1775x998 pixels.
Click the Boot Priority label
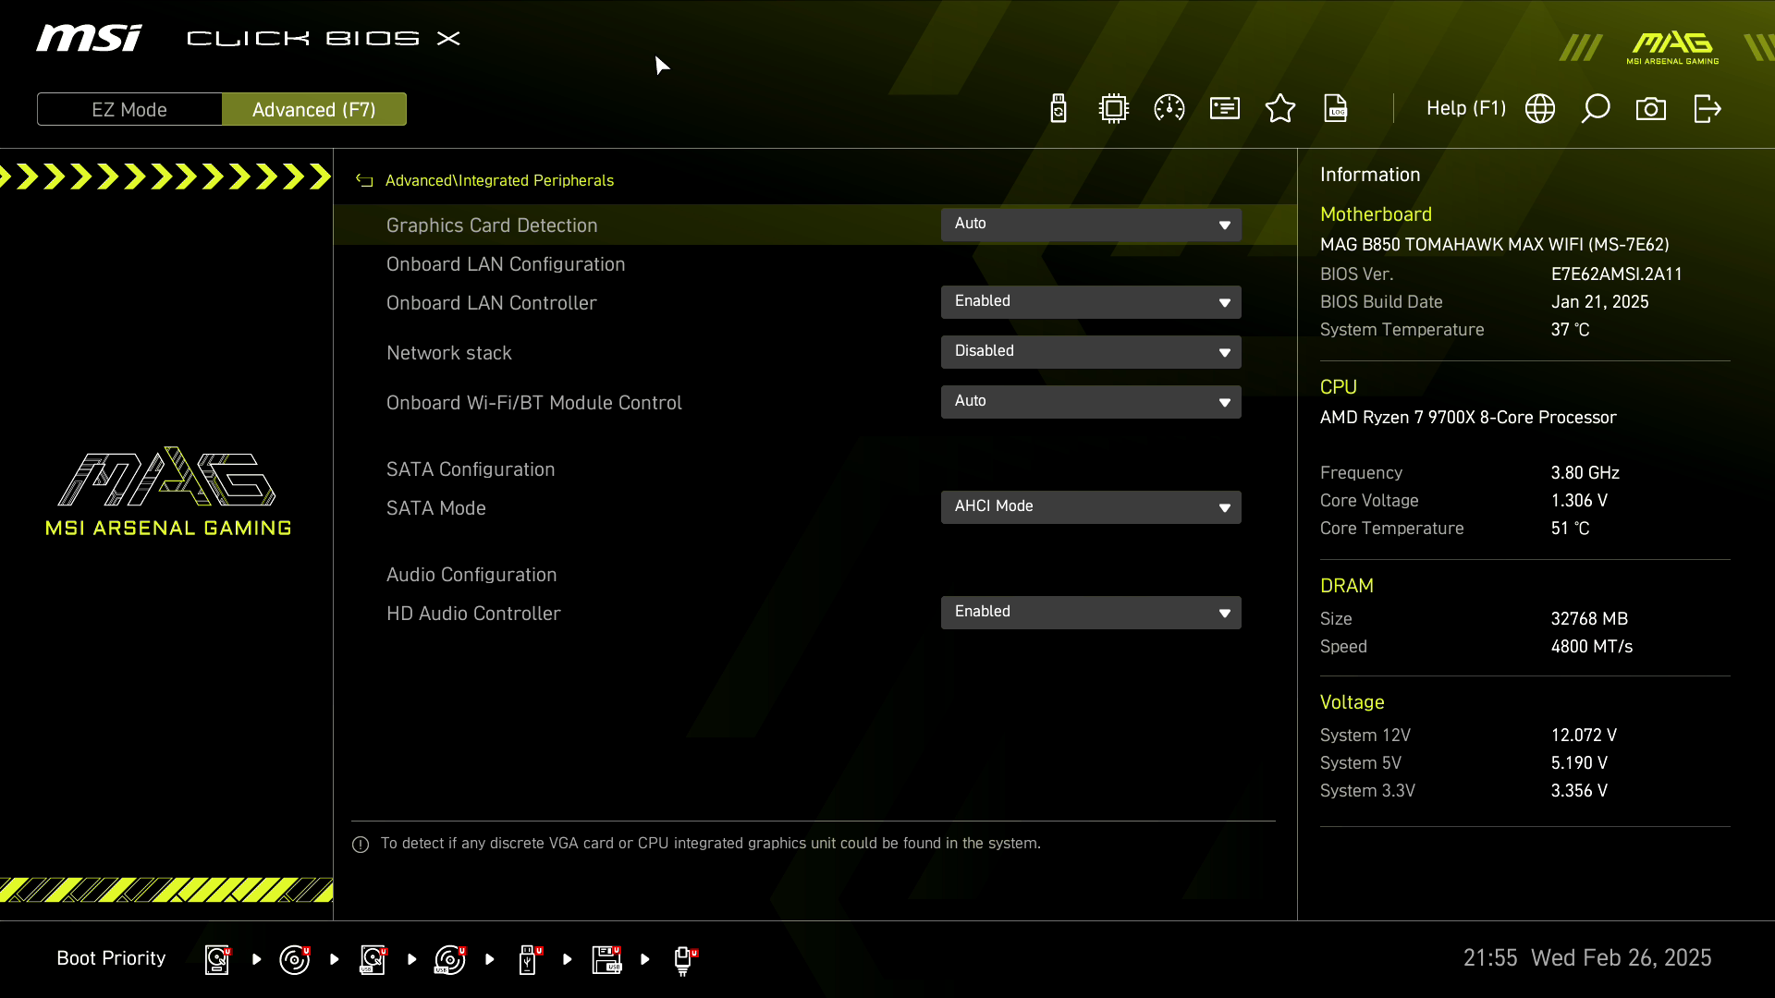point(111,958)
